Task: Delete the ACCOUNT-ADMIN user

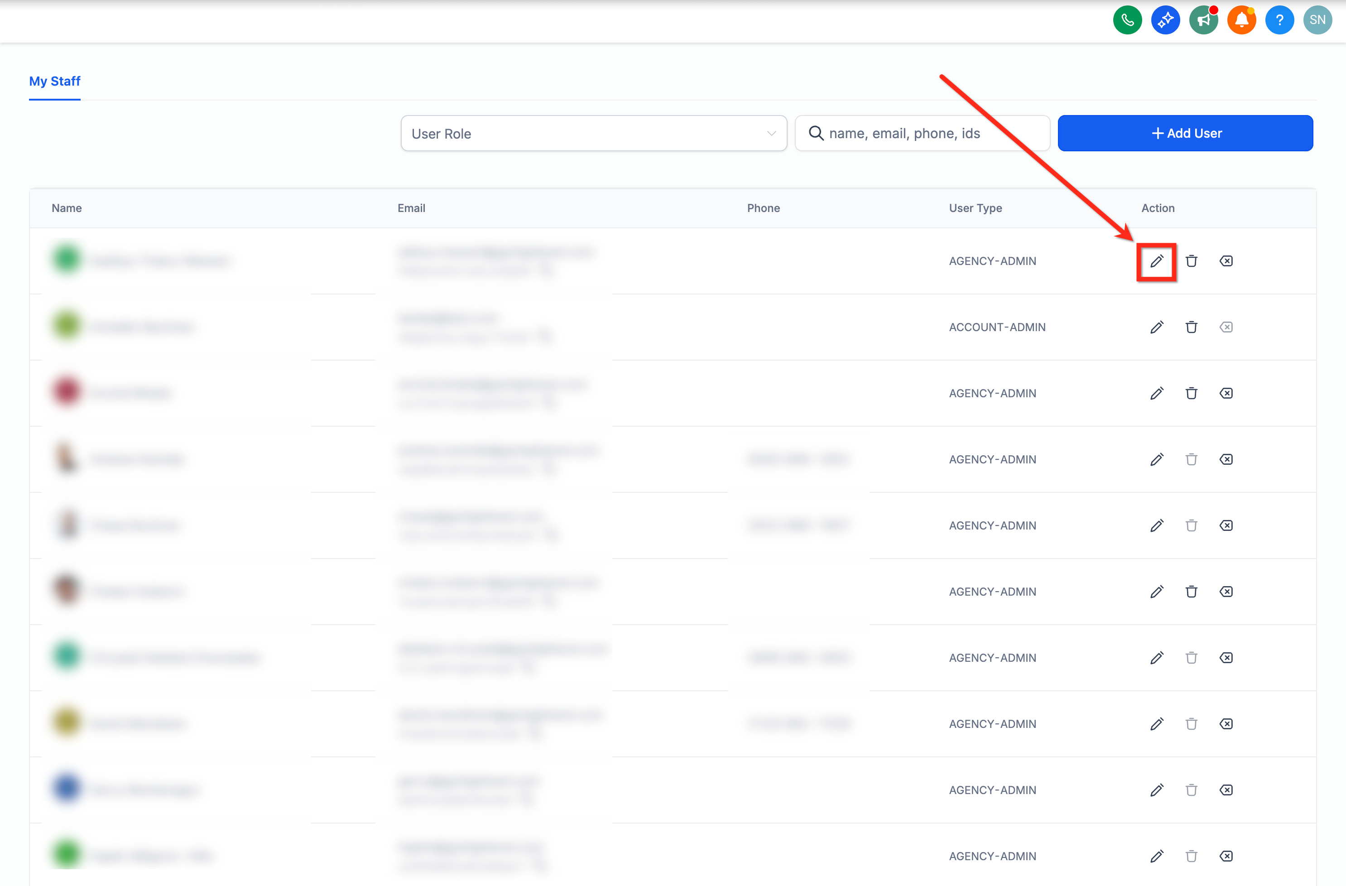Action: click(x=1191, y=327)
